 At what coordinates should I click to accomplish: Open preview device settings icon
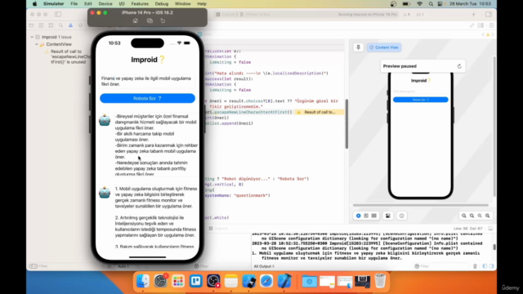(x=388, y=216)
